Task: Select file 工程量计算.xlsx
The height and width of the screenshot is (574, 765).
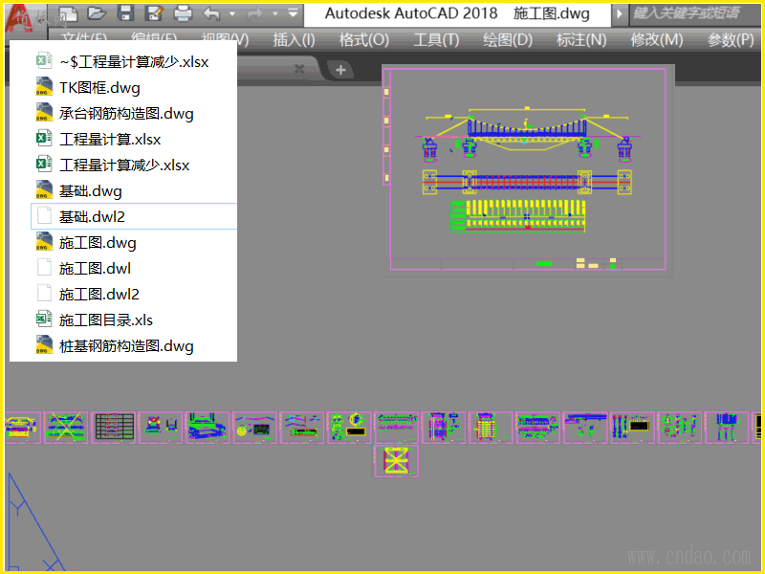Action: pyautogui.click(x=134, y=139)
